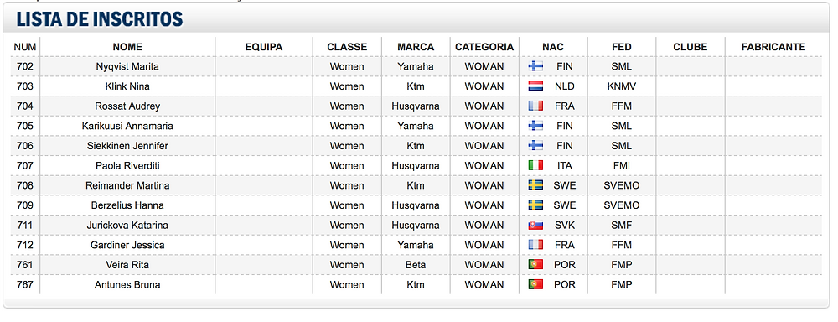Sort by the NUM column header

(x=25, y=47)
